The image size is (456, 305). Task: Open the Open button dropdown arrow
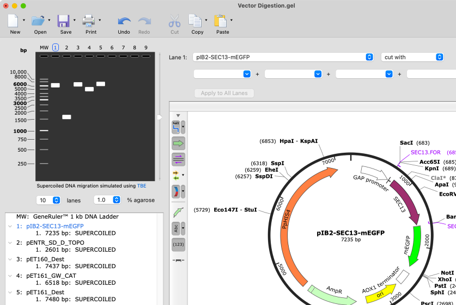tap(49, 20)
